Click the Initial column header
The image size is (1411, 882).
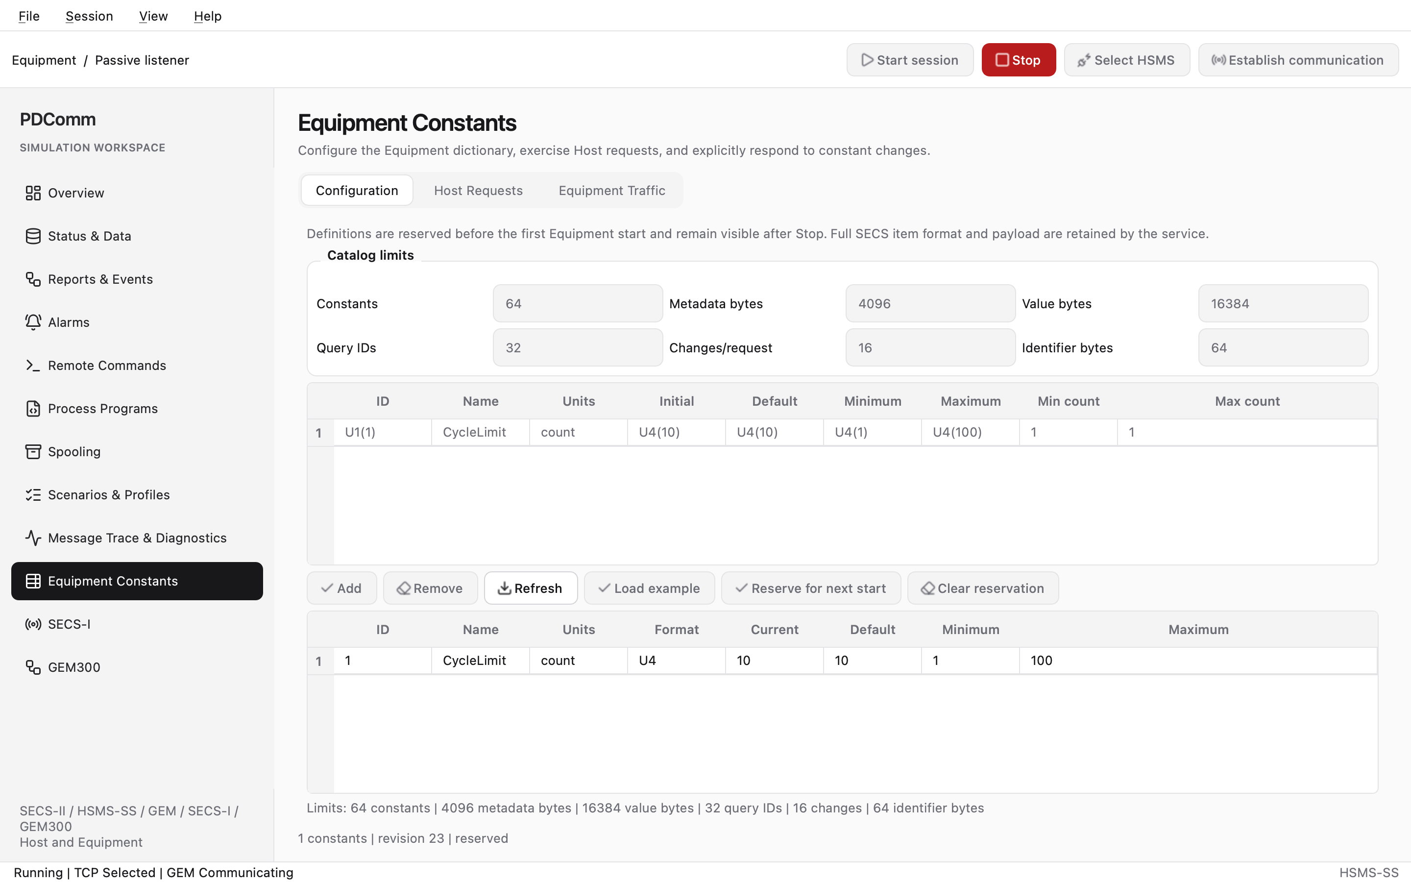coord(676,401)
